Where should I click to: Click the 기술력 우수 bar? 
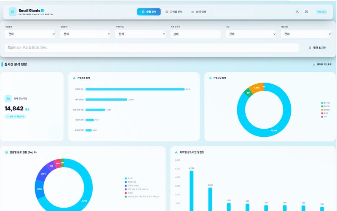point(135,89)
